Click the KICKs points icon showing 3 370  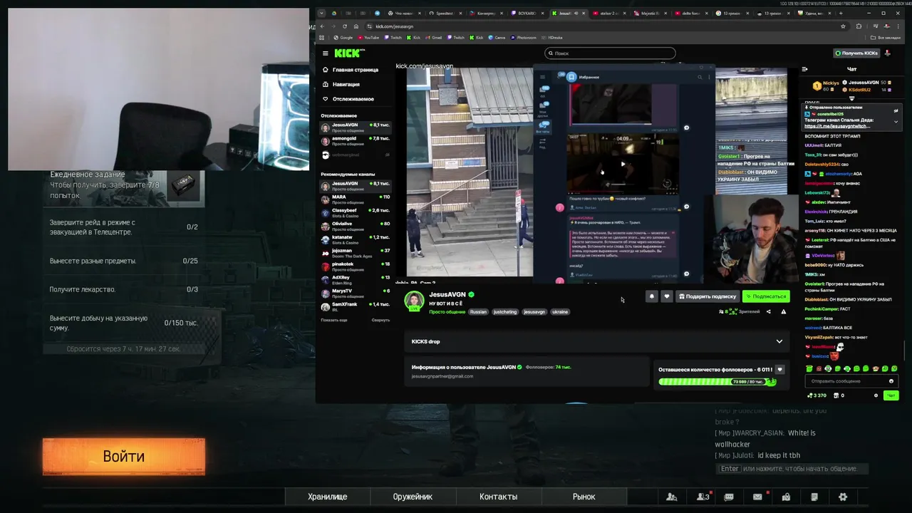tap(817, 395)
